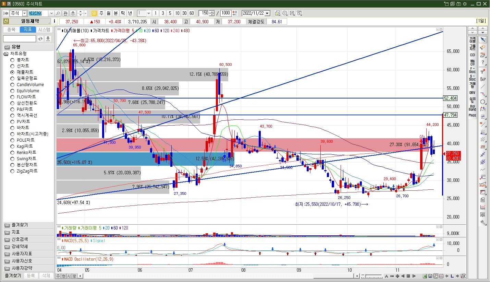Choose the text annotation tool

tap(483, 71)
